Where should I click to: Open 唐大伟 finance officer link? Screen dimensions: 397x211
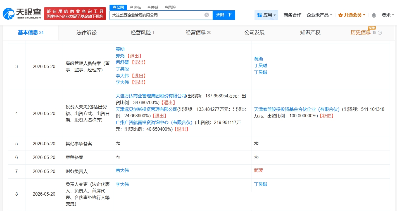click(x=122, y=170)
